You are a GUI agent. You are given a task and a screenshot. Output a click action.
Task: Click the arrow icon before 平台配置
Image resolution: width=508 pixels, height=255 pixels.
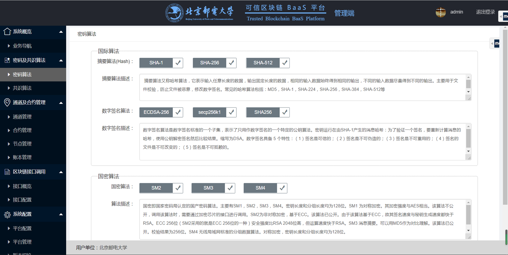click(9, 228)
